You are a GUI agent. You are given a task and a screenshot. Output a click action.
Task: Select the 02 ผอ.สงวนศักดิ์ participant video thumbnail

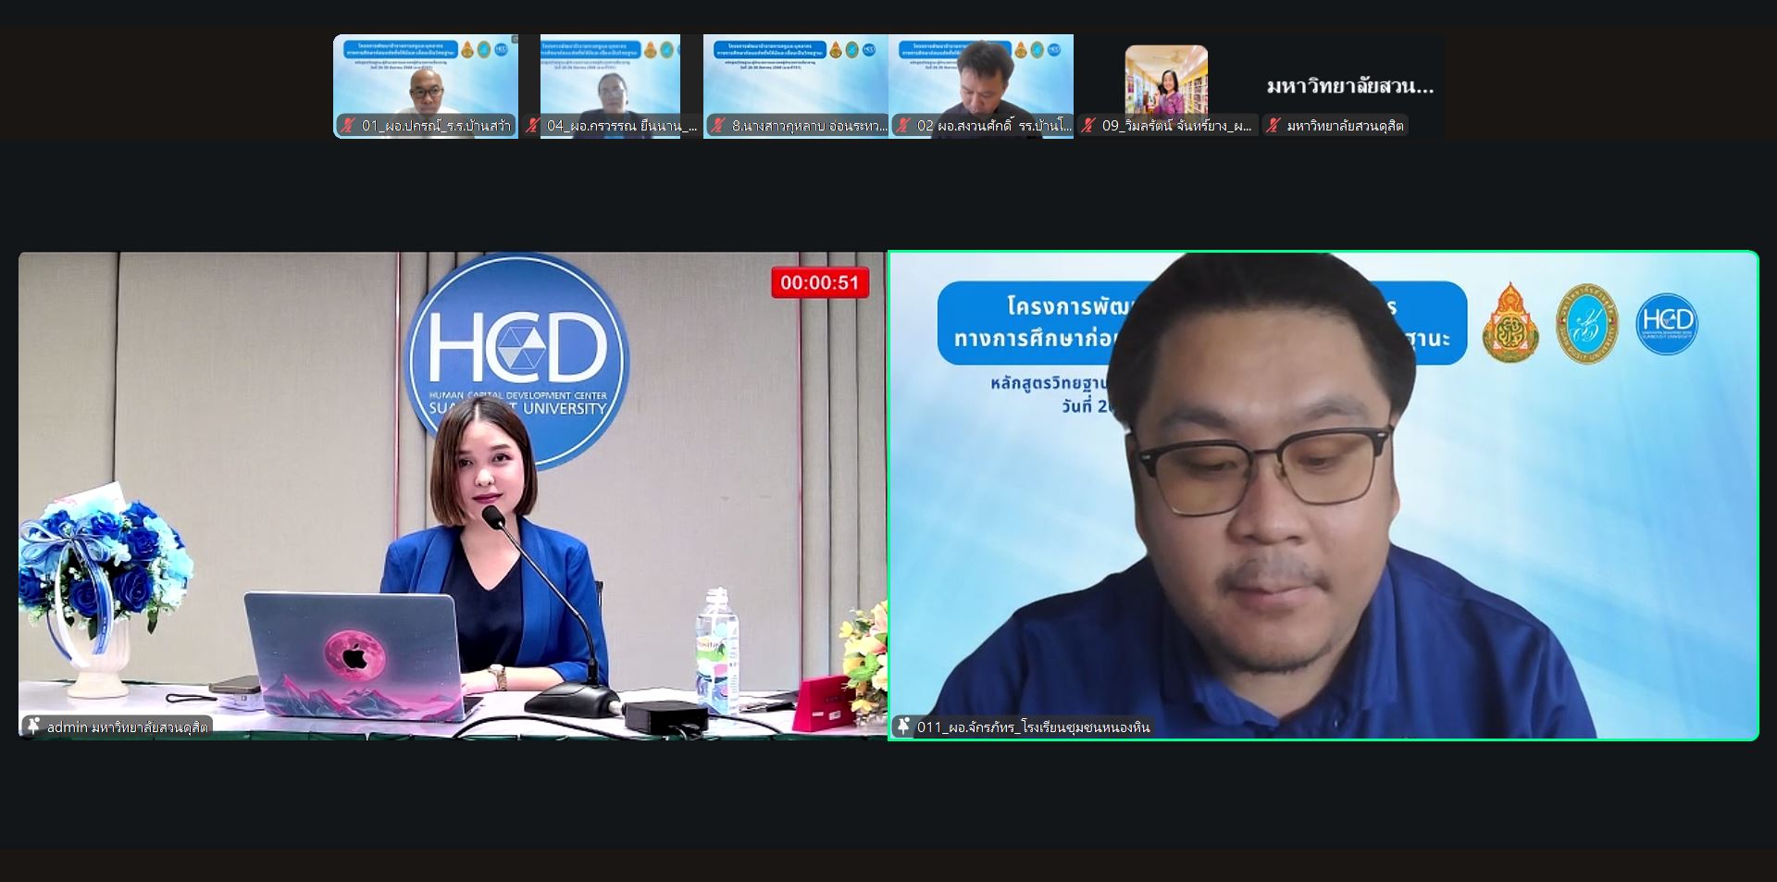coord(981,86)
